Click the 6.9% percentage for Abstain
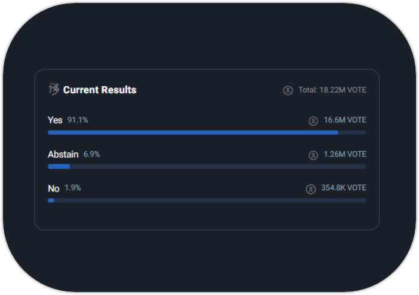Screen dimensions: 419x295 point(92,155)
